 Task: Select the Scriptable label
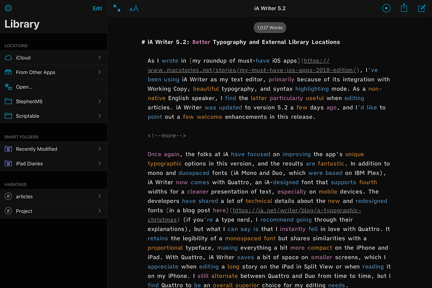(27, 116)
